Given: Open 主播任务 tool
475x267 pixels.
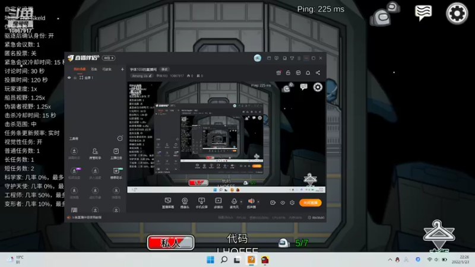Looking at the screenshot, I should (116, 154).
